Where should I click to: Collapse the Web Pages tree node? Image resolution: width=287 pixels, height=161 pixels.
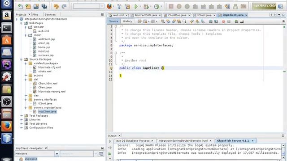tap(21, 23)
